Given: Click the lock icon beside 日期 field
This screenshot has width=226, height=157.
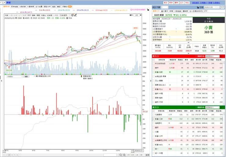Looking at the screenshot, I should pos(198,7).
